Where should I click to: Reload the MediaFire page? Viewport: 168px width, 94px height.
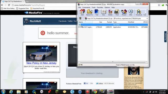point(9,5)
